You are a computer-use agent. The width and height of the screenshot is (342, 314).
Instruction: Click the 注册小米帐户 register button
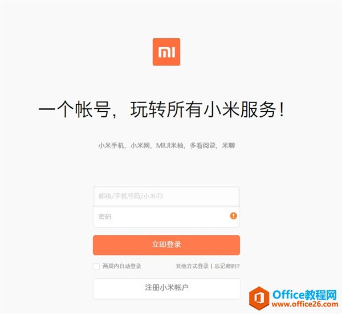(167, 288)
